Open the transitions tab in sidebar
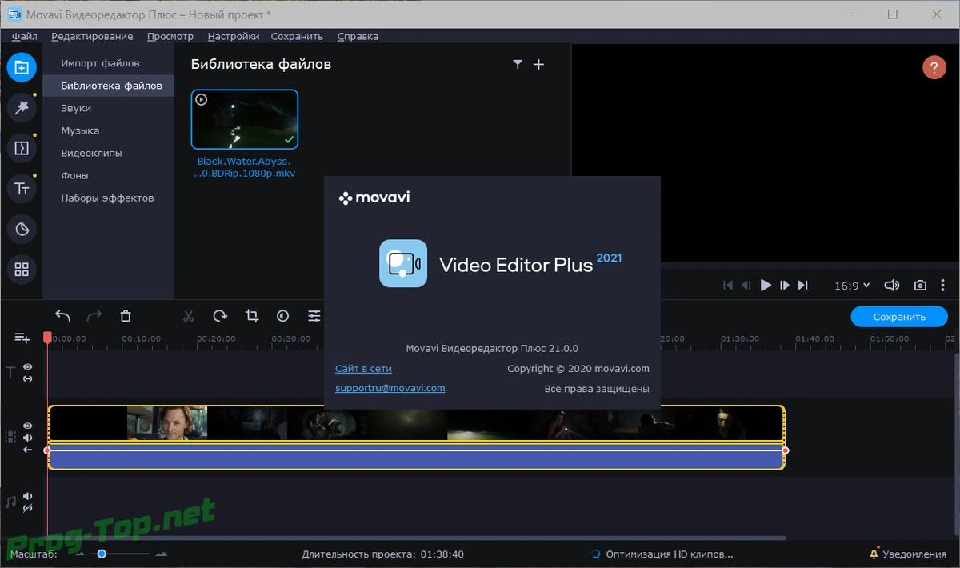Screen dimensions: 960x568 pos(22,148)
